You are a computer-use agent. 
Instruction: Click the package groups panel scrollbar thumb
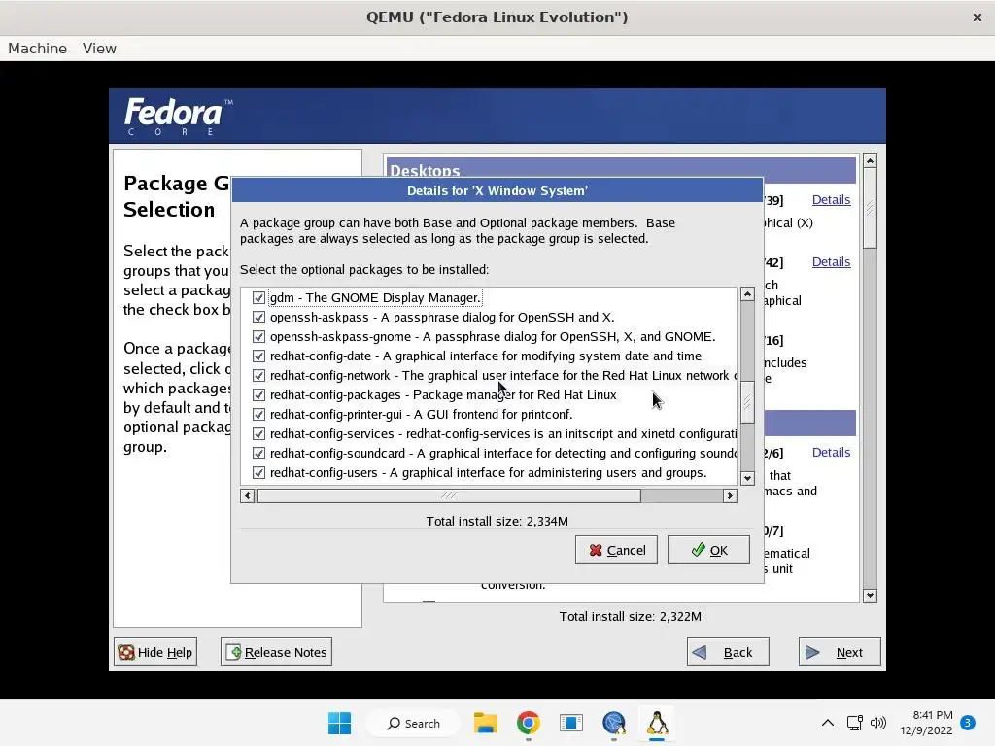870,209
